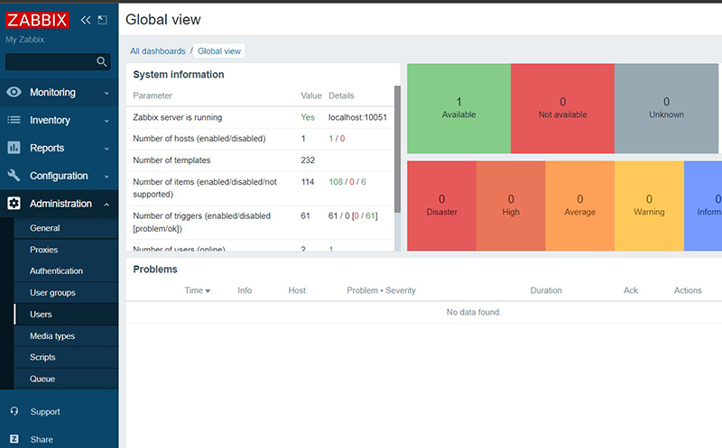This screenshot has height=448, width=722.
Task: Expand the Monitoring menu chevron
Action: pyautogui.click(x=106, y=93)
